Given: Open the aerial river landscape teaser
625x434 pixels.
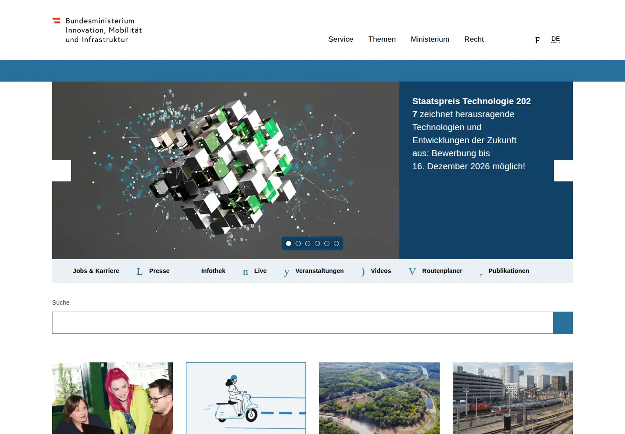Looking at the screenshot, I should (x=379, y=398).
